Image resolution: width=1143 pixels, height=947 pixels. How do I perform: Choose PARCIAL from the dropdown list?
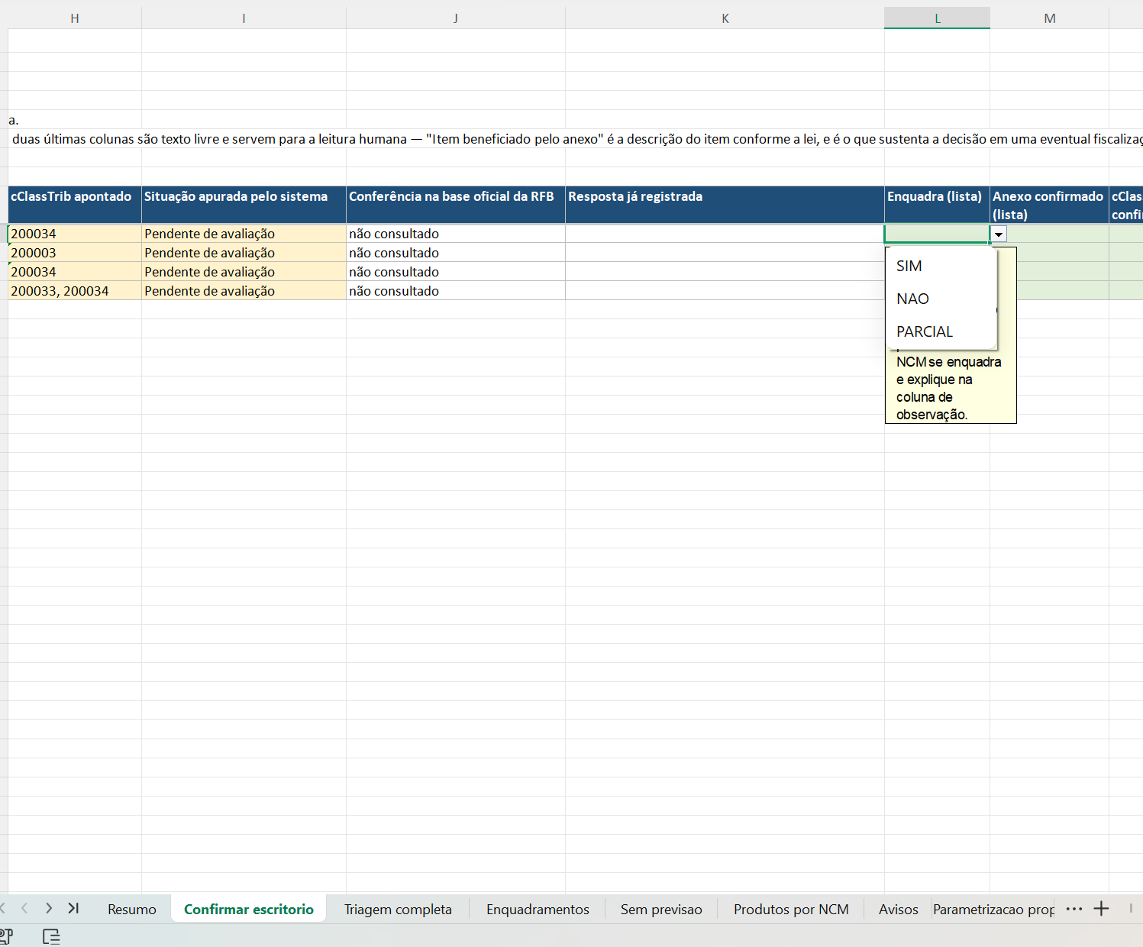tap(941, 331)
